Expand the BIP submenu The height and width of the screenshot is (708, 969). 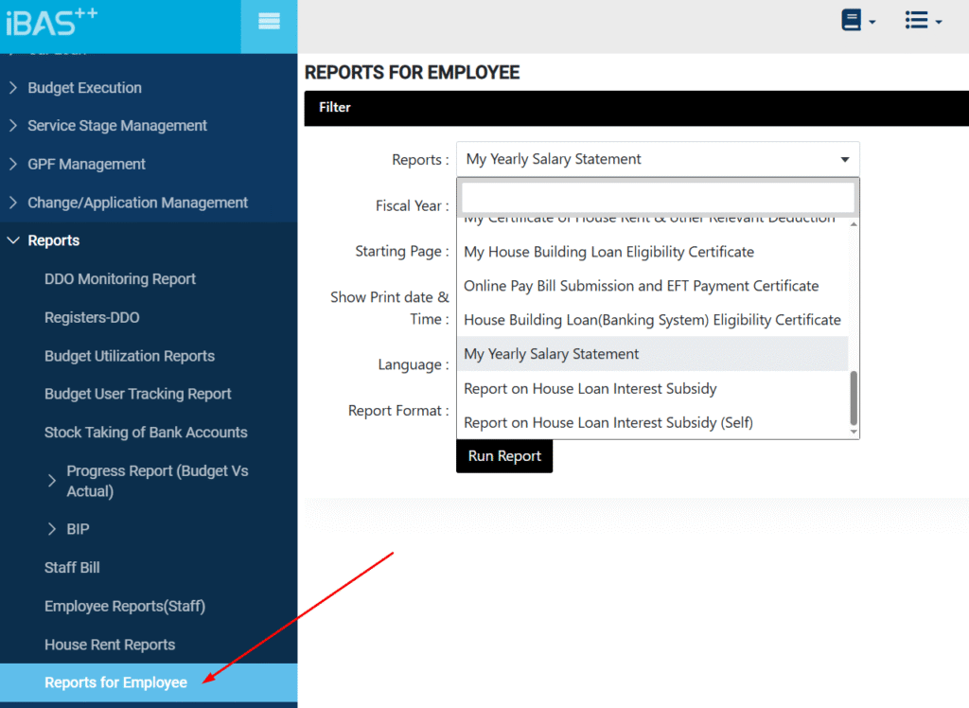point(78,529)
